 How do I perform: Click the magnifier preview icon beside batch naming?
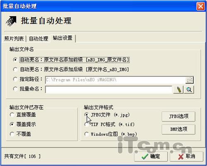click(x=189, y=90)
